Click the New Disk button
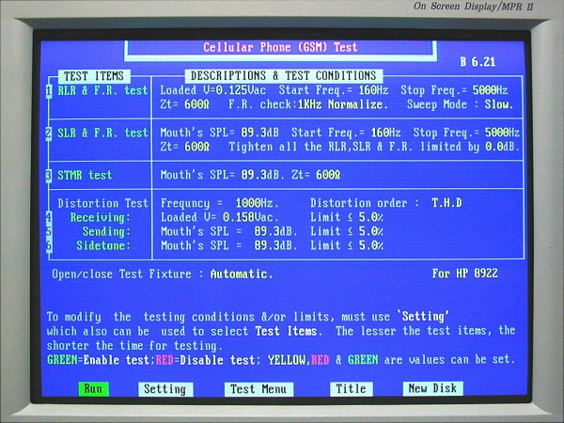Screen dimensions: 564x423 click(432, 388)
